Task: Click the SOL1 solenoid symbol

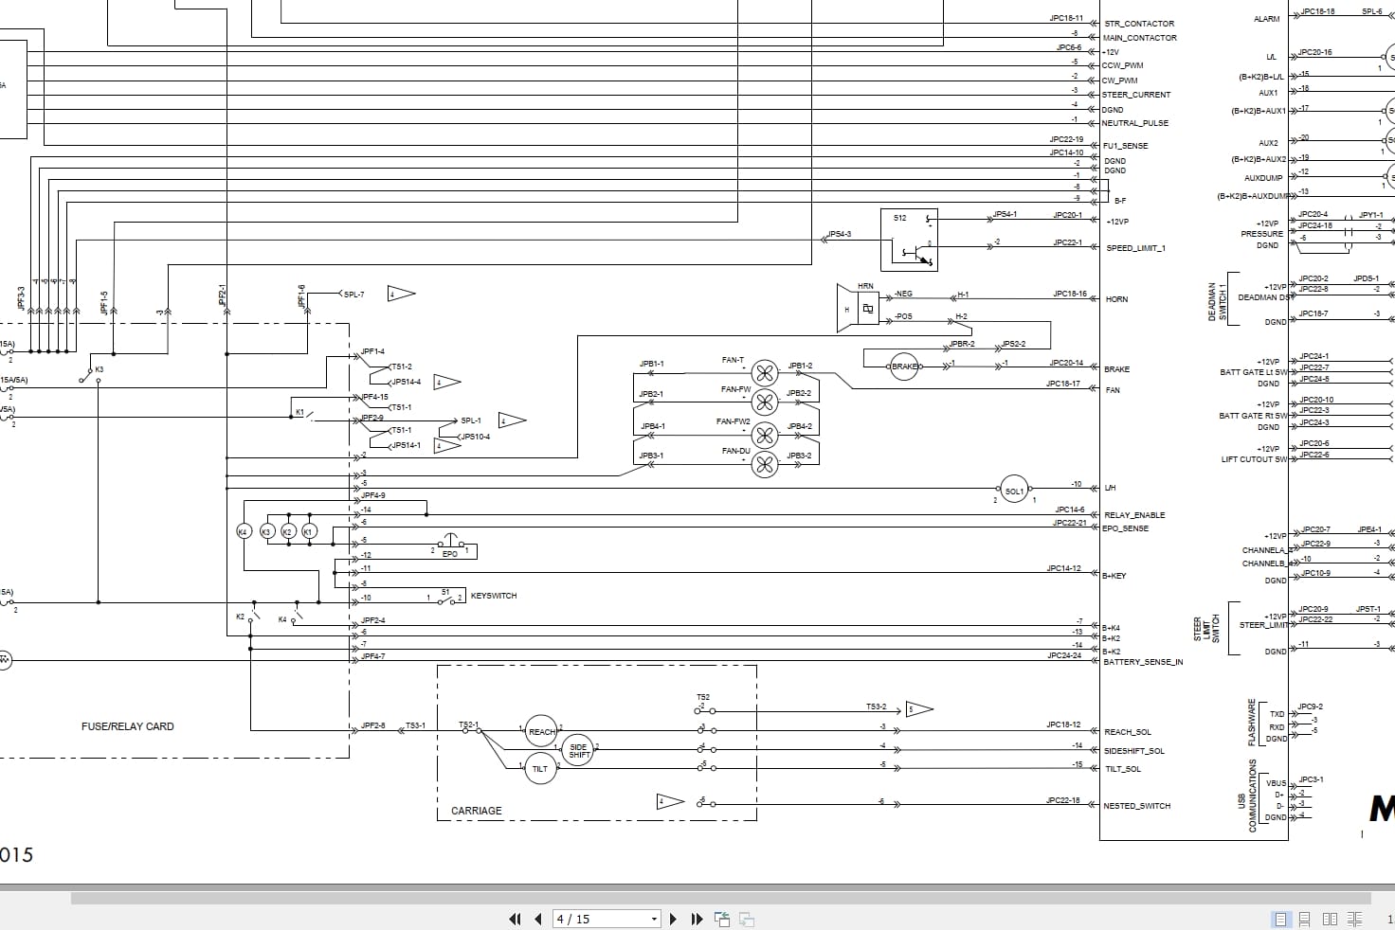Action: click(1014, 491)
